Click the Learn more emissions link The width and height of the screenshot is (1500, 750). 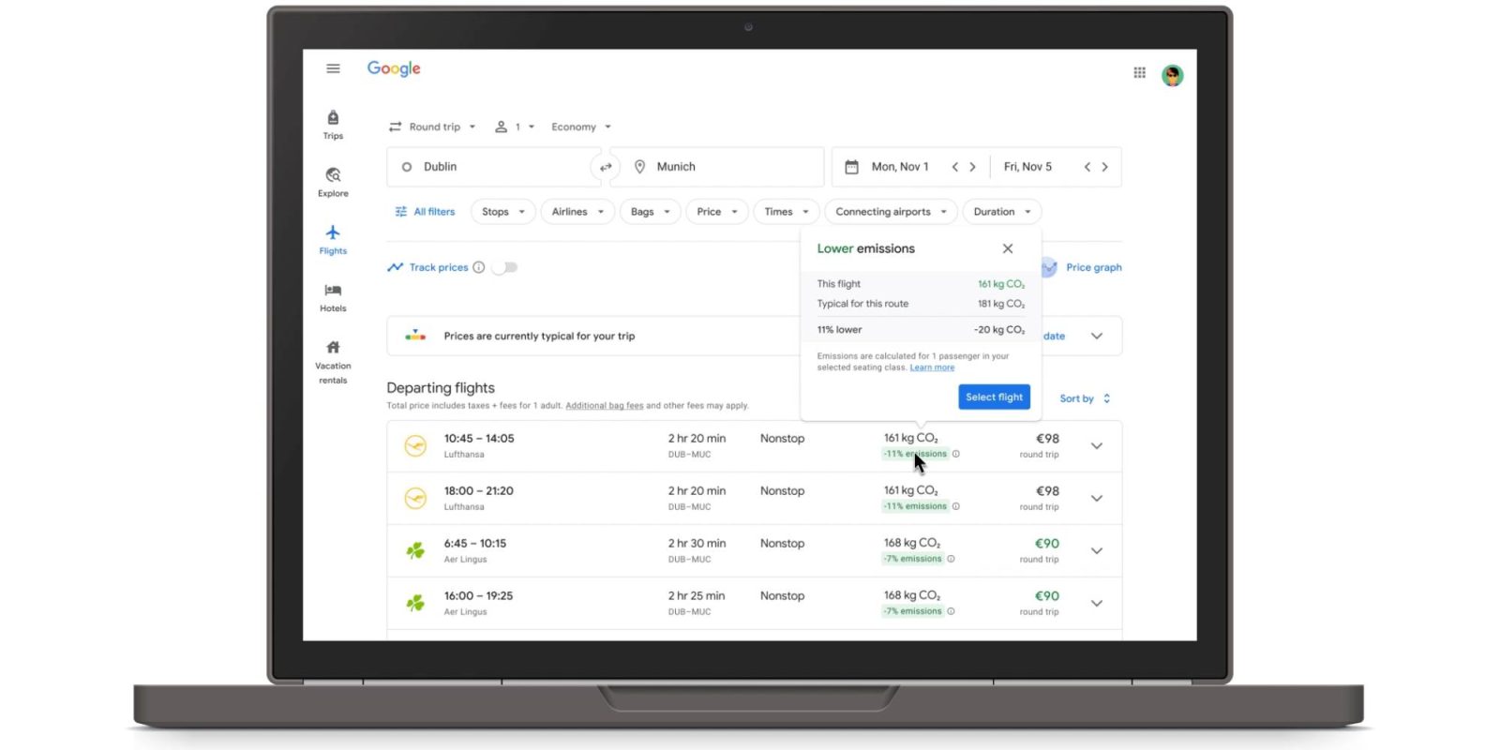[x=932, y=367]
